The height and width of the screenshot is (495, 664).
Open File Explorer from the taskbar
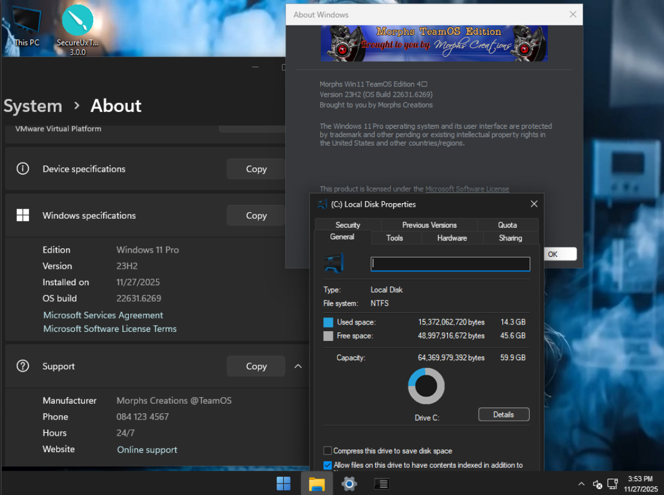click(317, 483)
